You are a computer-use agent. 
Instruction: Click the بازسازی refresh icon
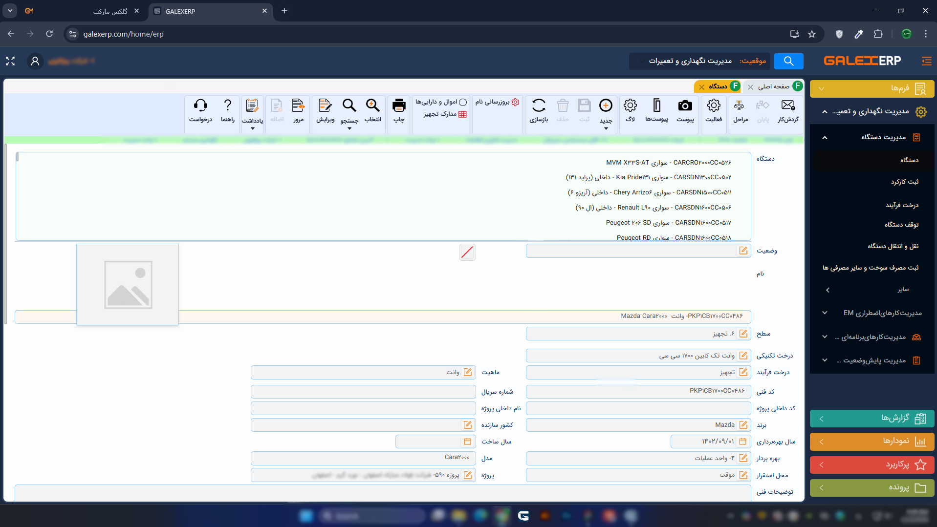[539, 111]
